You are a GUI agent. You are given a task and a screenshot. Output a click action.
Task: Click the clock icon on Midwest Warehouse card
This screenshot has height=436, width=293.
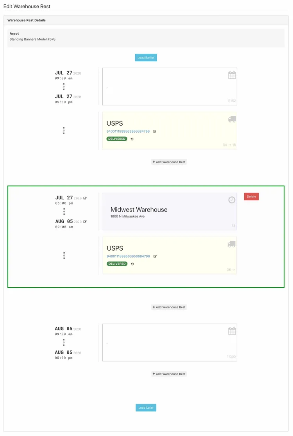coord(232,200)
